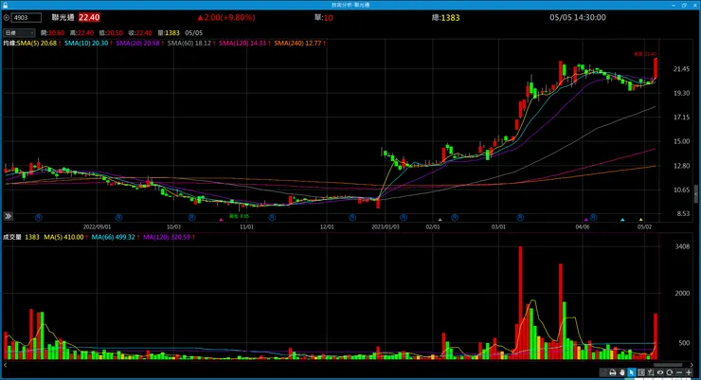The image size is (701, 380).
Task: Click the 21.45 price axis label
Action: point(681,69)
